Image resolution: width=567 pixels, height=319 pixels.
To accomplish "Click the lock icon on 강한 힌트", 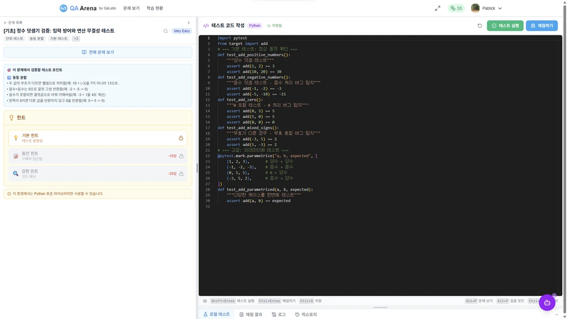I will pyautogui.click(x=181, y=173).
